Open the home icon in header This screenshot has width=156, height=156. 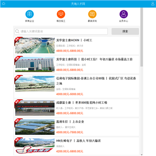[3, 4]
